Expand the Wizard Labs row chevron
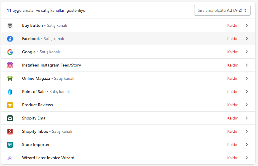 [247, 158]
